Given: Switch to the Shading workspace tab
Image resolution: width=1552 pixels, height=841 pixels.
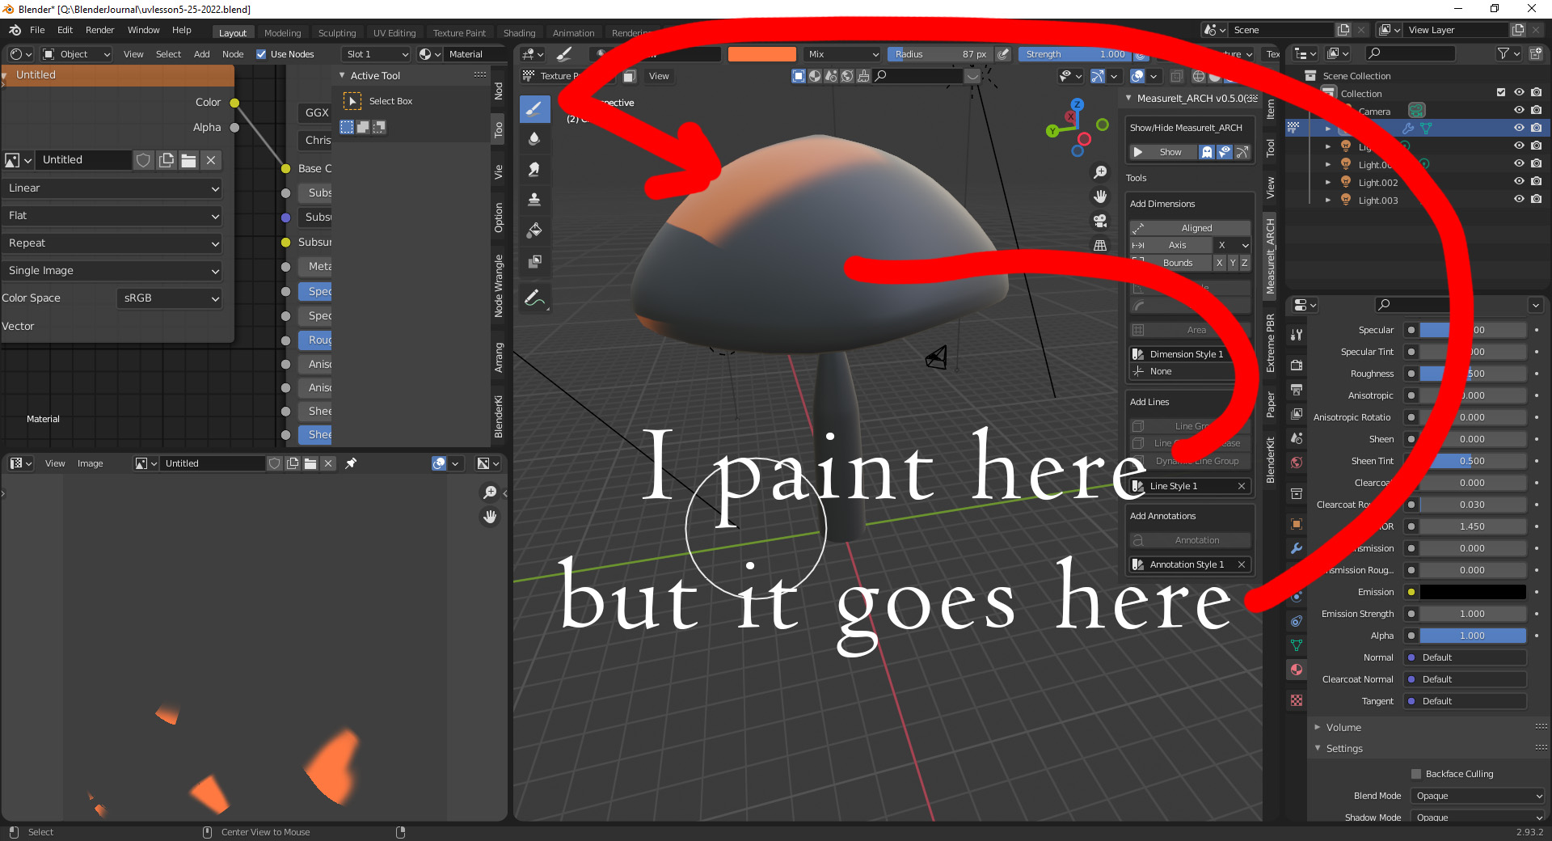Looking at the screenshot, I should pos(520,32).
